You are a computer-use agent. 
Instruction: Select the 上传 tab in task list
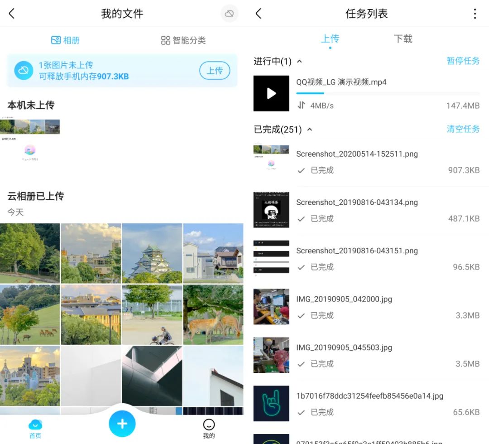330,39
